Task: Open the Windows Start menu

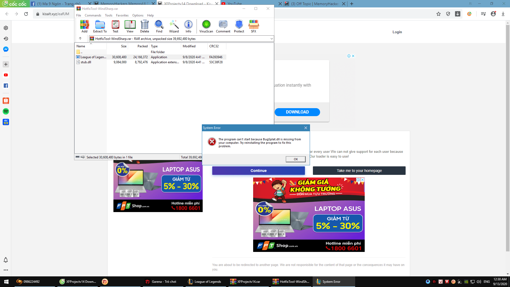Action: (x=6, y=282)
